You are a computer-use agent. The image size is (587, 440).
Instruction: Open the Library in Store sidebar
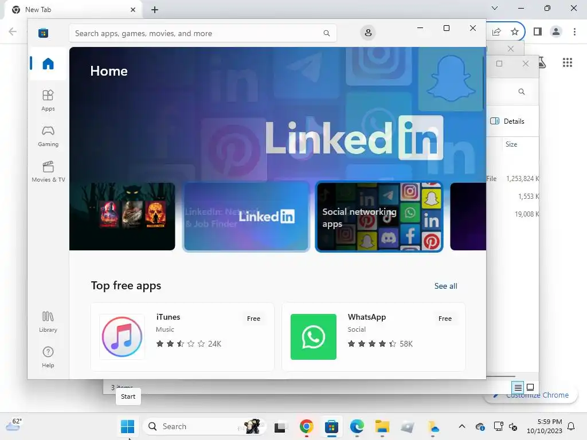(x=48, y=321)
